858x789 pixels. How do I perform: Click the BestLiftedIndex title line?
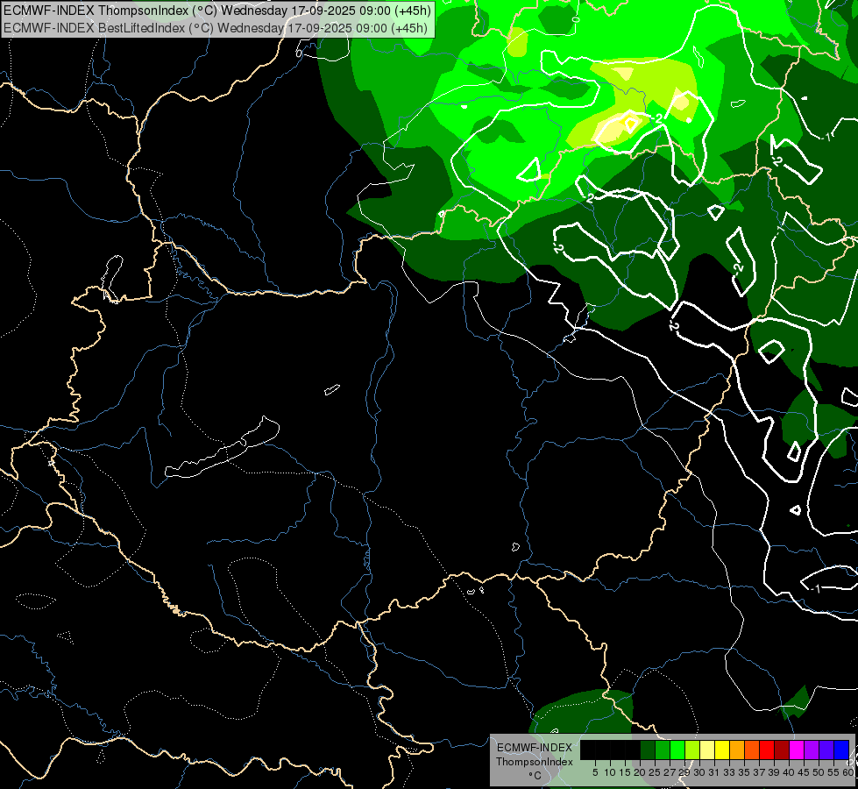point(216,28)
